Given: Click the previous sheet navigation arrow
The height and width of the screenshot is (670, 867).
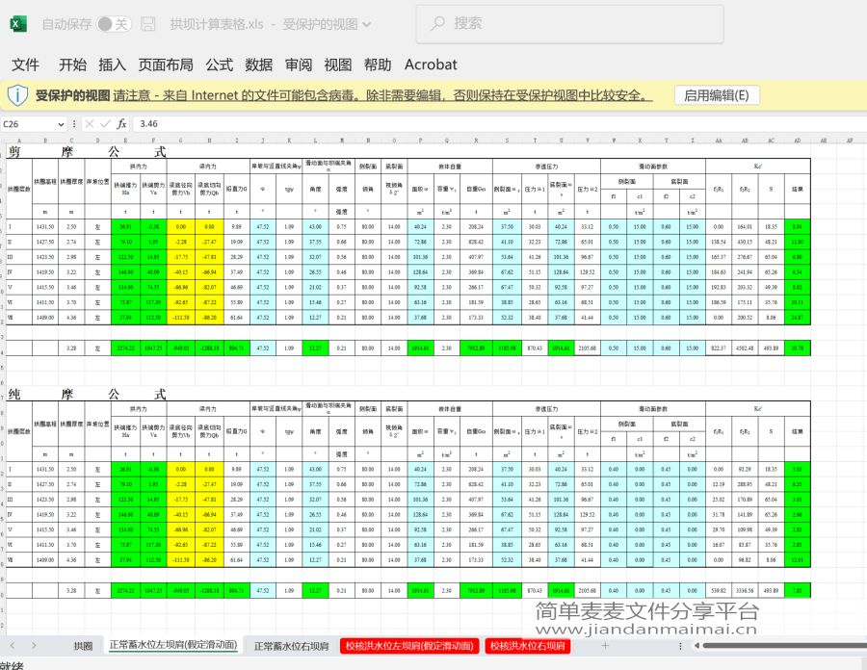Looking at the screenshot, I should pos(13,645).
